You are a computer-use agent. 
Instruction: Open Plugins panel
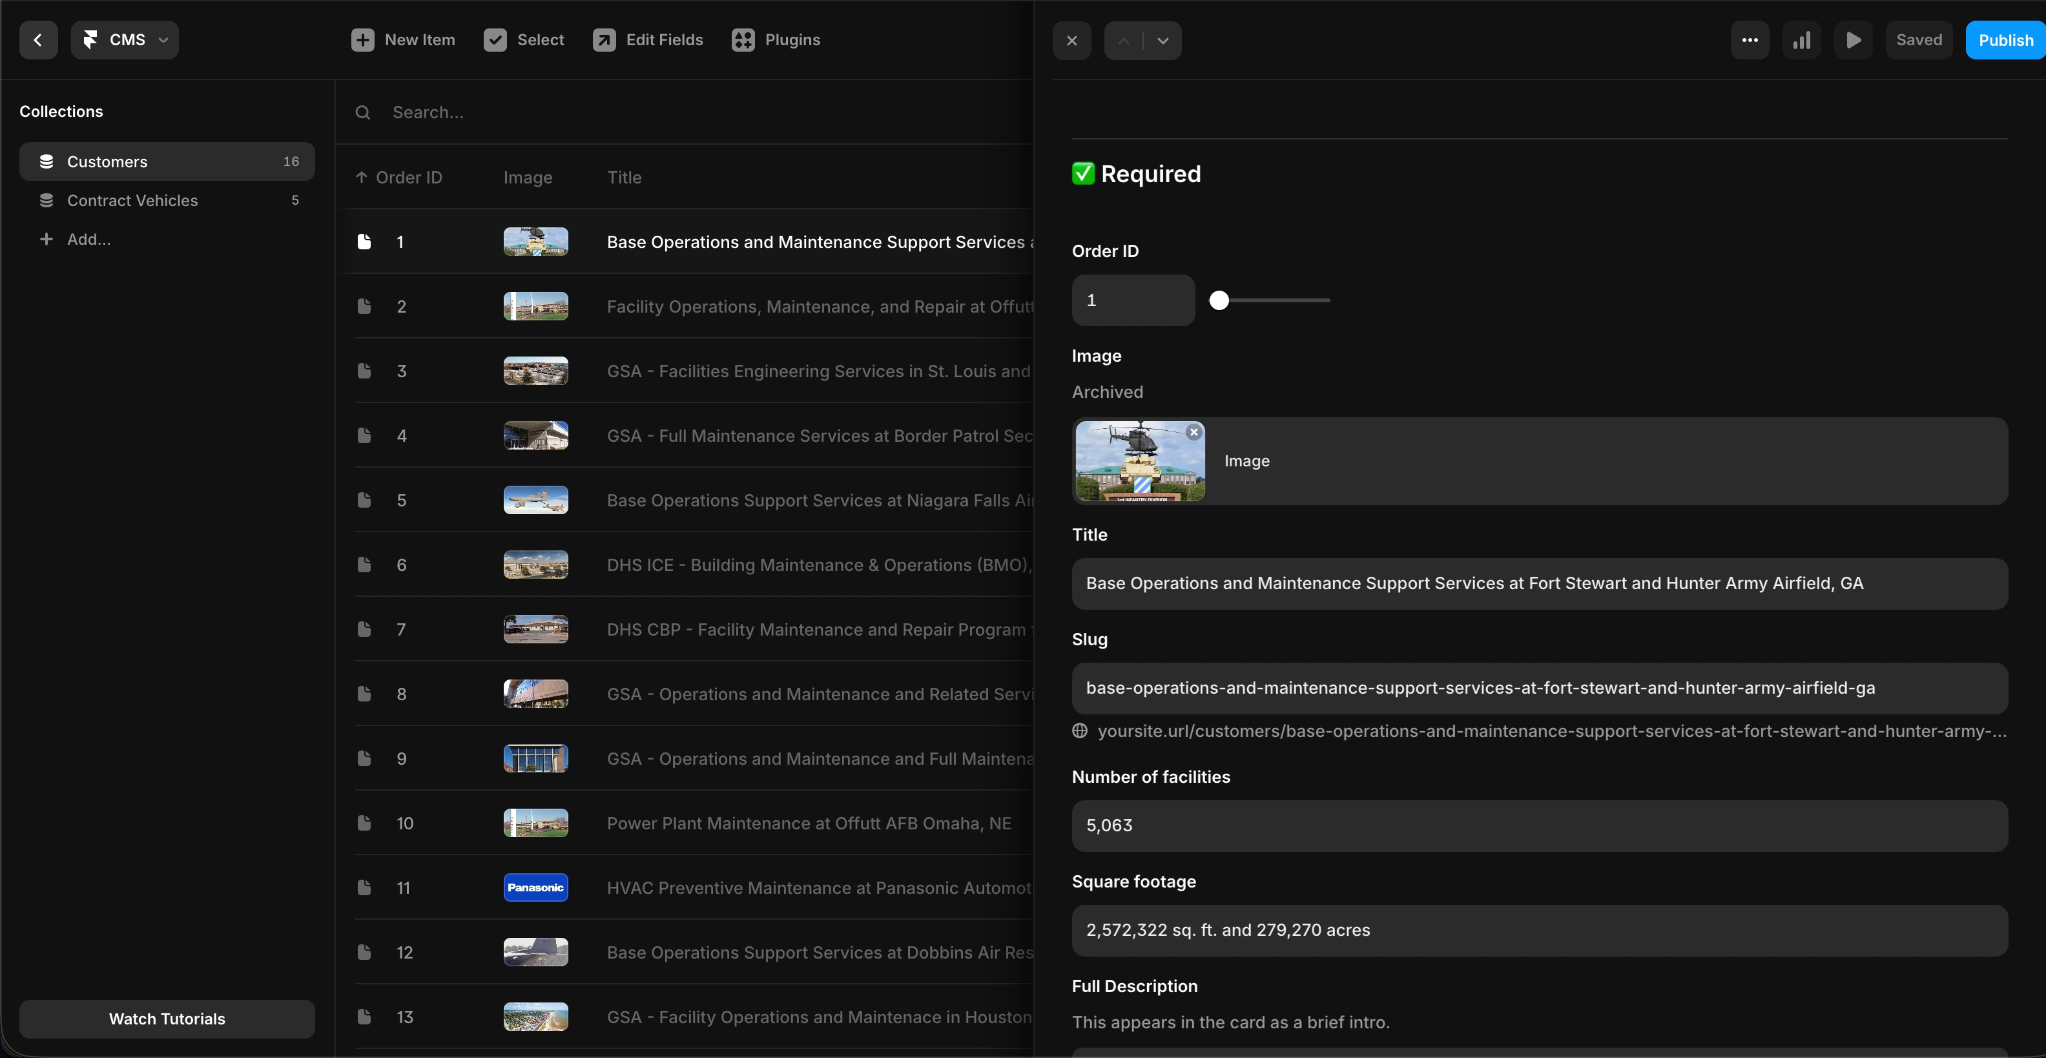pyautogui.click(x=775, y=39)
